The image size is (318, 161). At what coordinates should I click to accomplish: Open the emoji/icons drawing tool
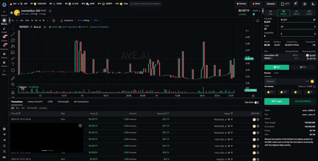(13, 70)
